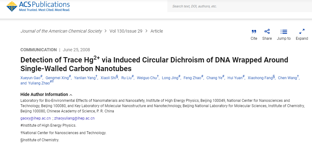Click the Cite quotation mark icon

coord(254,32)
